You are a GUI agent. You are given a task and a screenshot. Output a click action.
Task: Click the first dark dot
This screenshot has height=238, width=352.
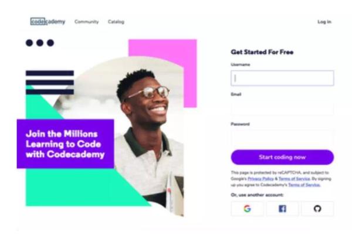coord(29,43)
